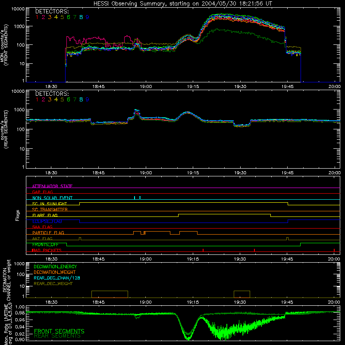
Task: Click the ECLIPSE_FLAG label
Action: point(47,221)
